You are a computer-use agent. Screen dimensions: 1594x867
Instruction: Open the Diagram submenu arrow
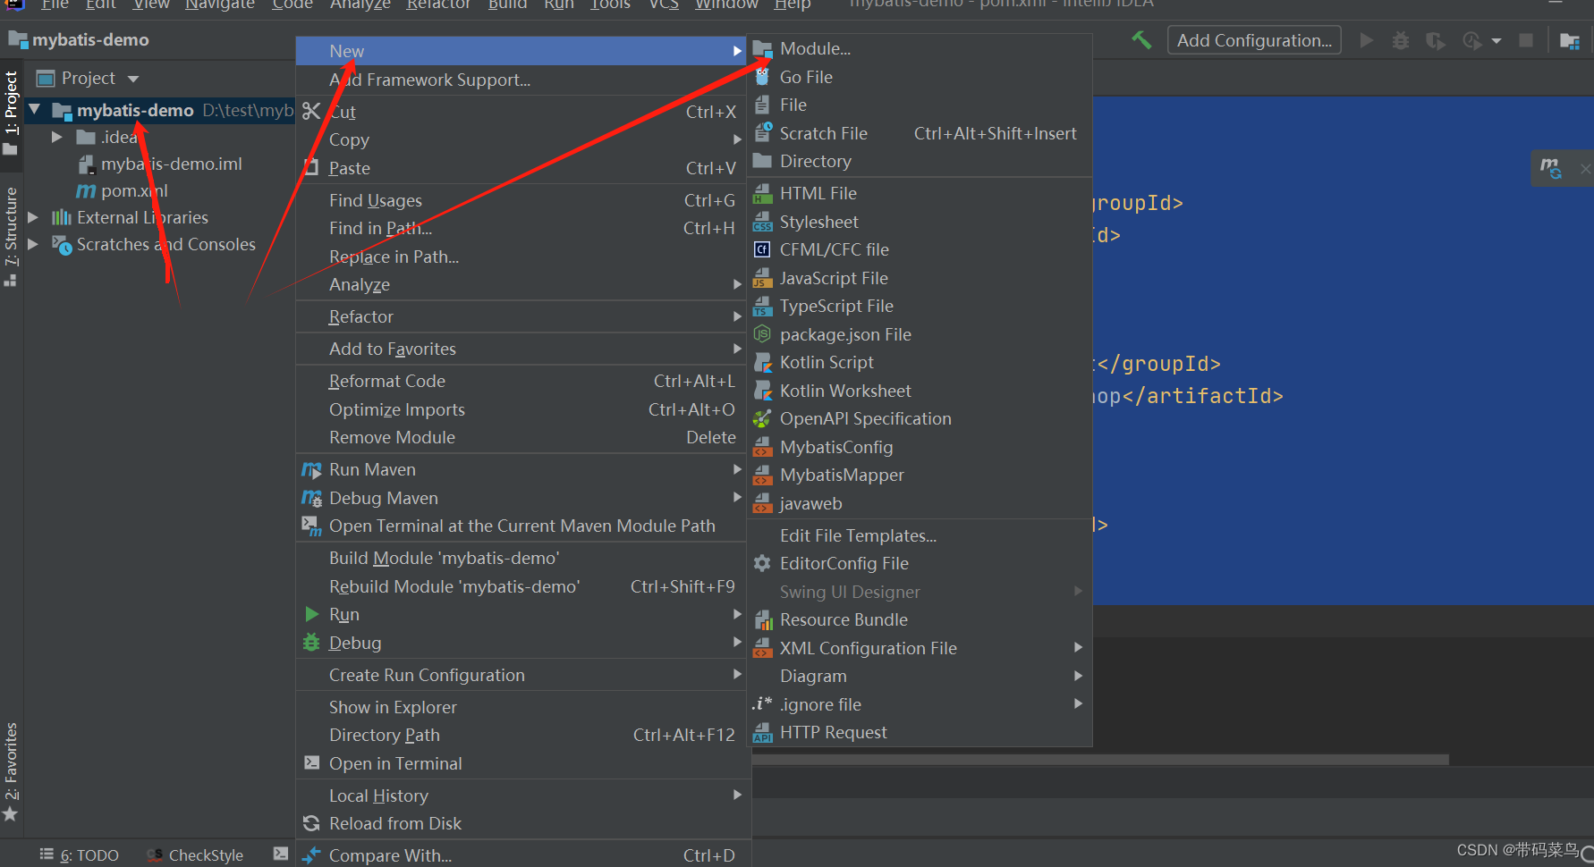(x=1078, y=677)
